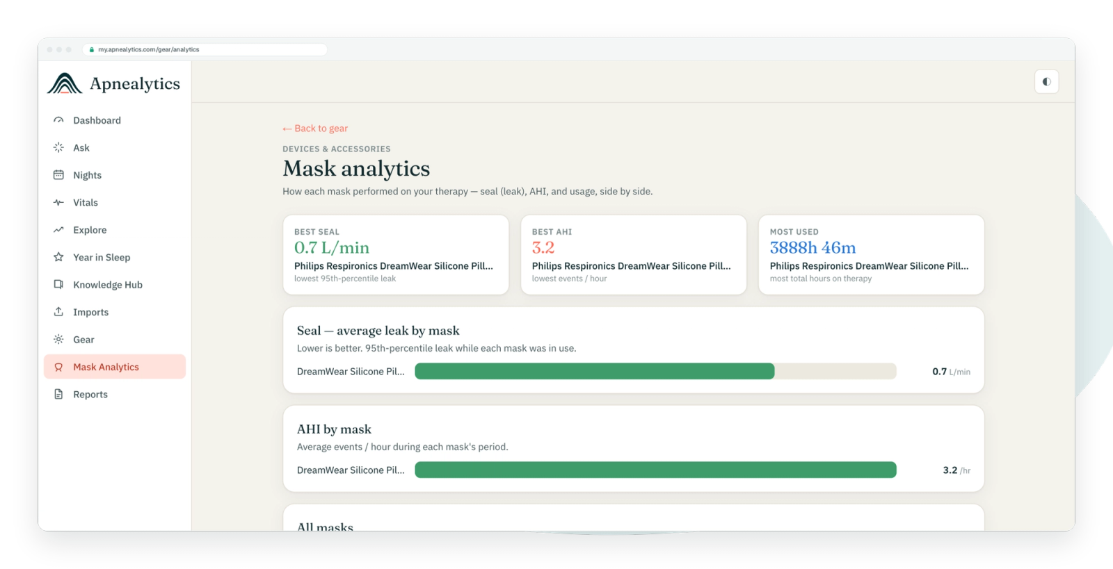Click the Ask sparkle icon
1113x569 pixels.
pyautogui.click(x=58, y=147)
